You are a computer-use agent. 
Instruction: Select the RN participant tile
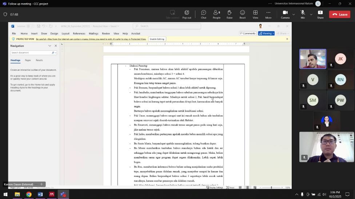click(340, 79)
